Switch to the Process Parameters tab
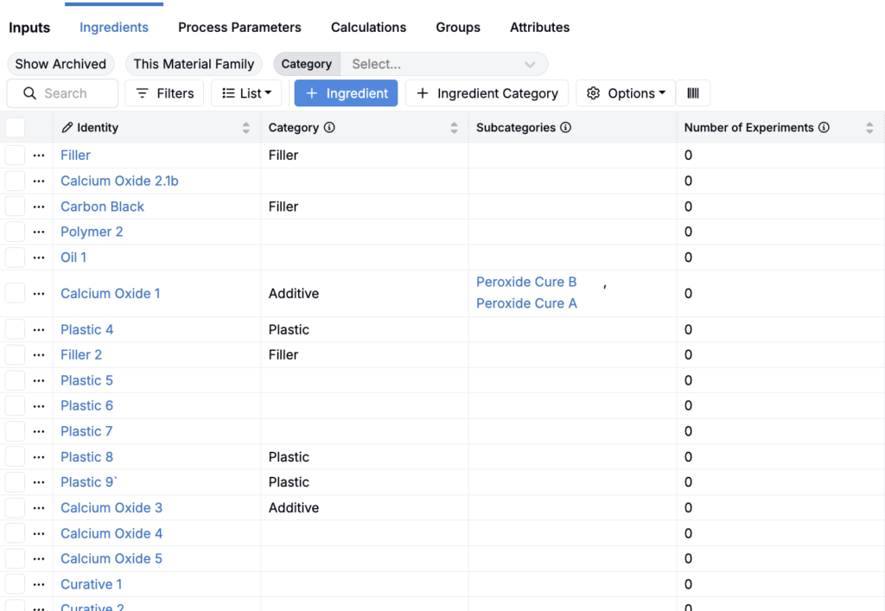 [239, 28]
